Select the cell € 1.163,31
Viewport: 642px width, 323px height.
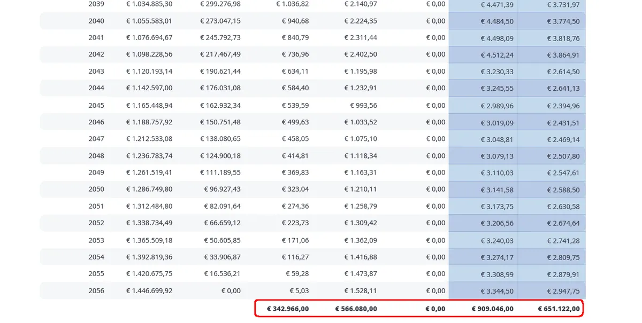(x=361, y=172)
